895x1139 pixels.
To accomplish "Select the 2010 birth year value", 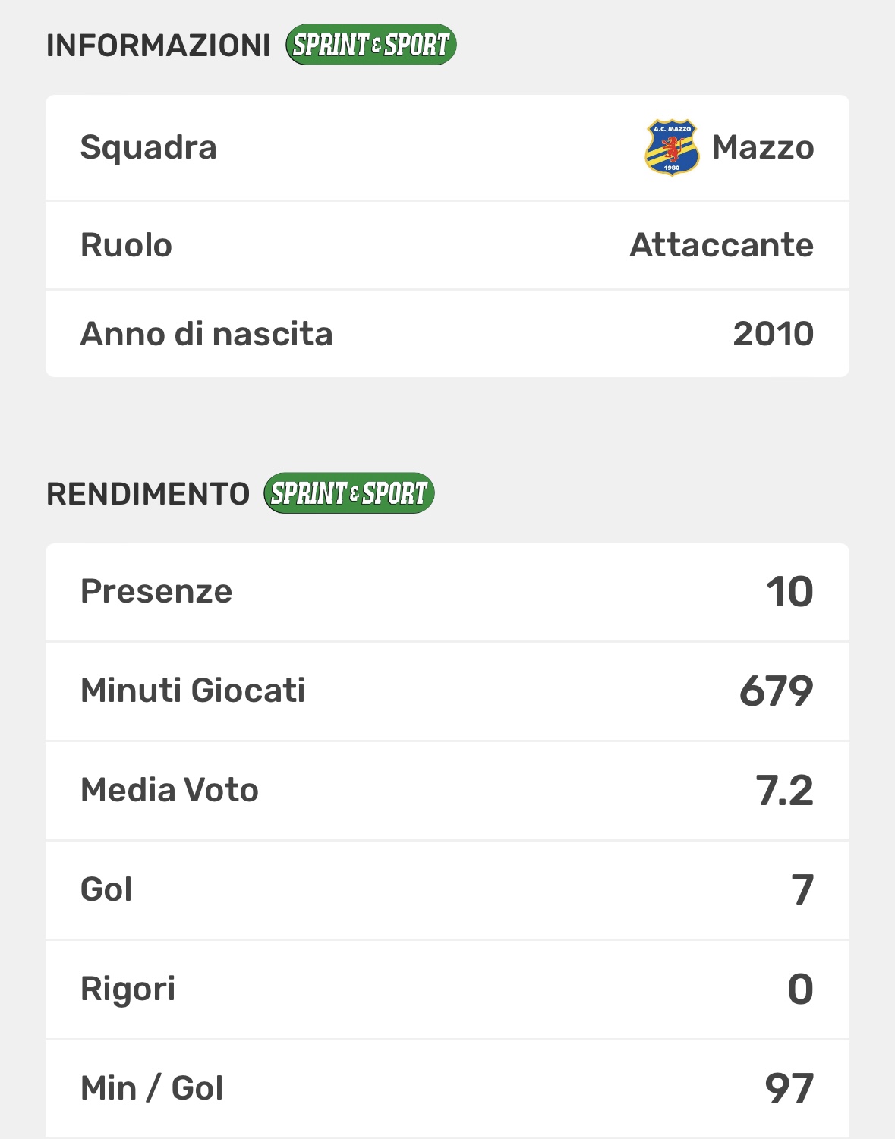I will 773,334.
